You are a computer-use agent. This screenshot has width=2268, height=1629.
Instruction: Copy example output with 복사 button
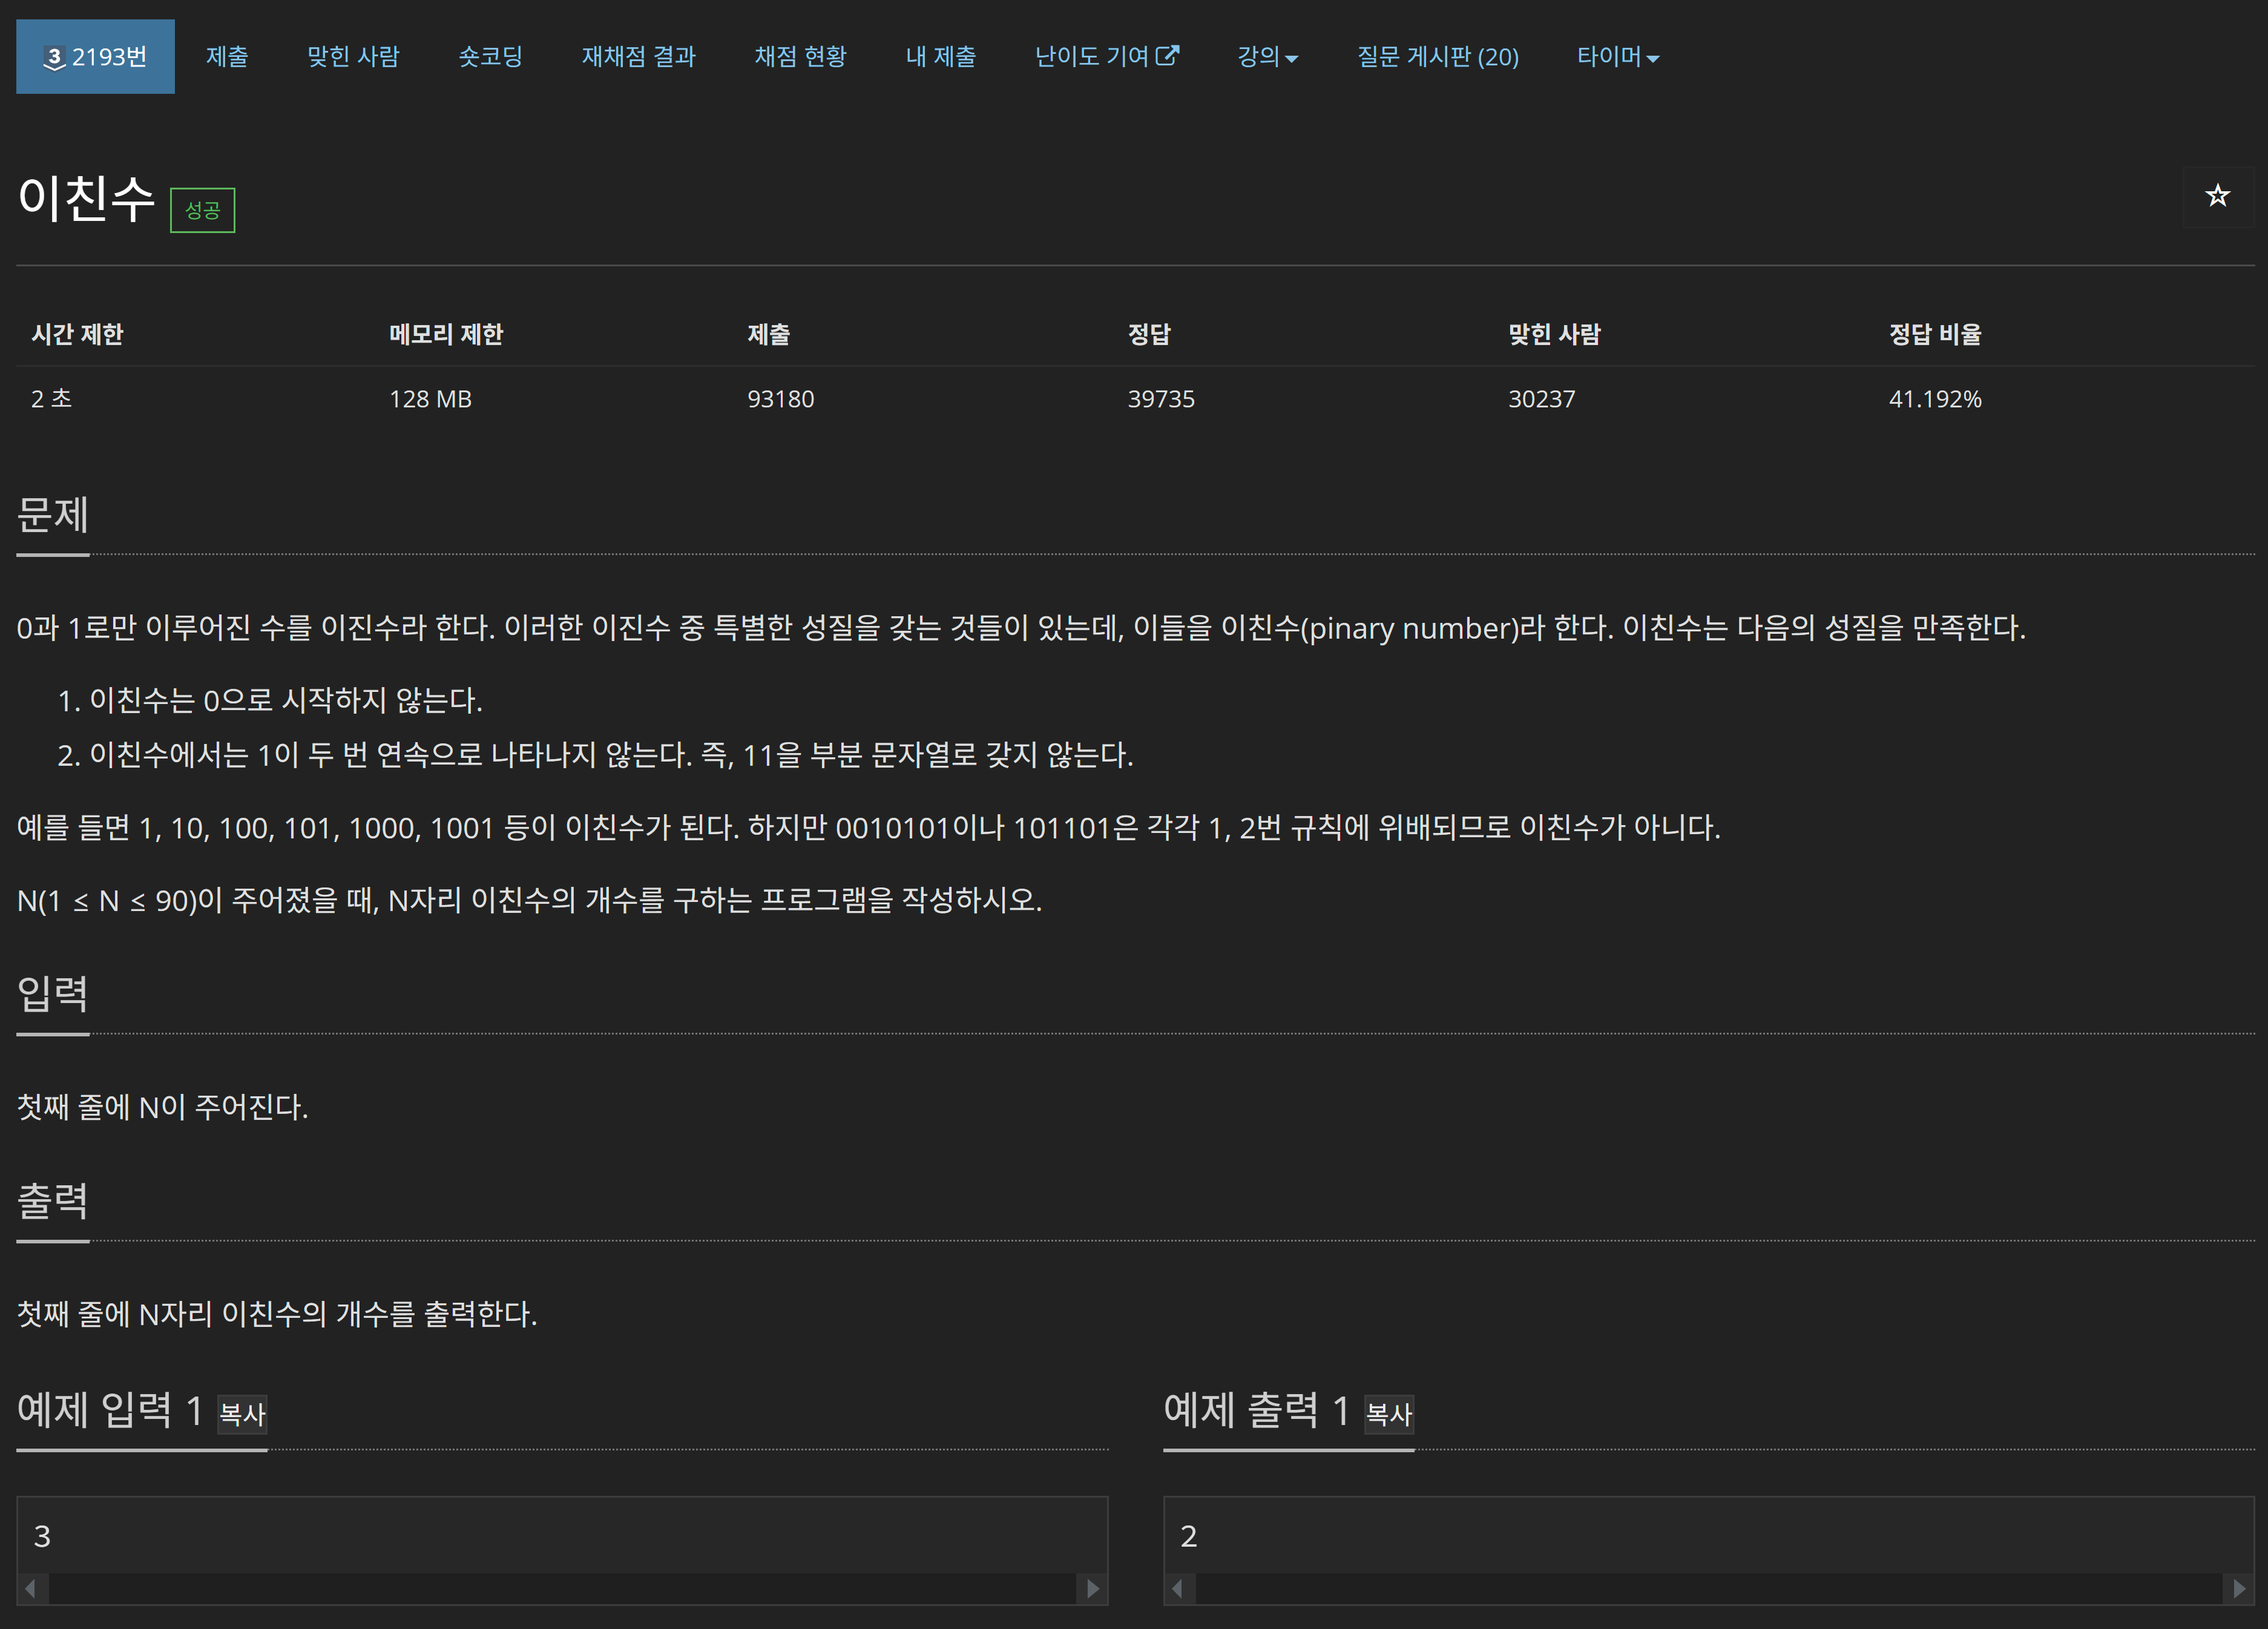[x=1389, y=1414]
